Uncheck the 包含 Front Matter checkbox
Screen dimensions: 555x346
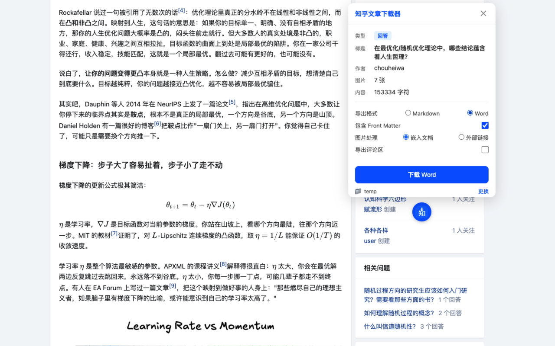(485, 125)
